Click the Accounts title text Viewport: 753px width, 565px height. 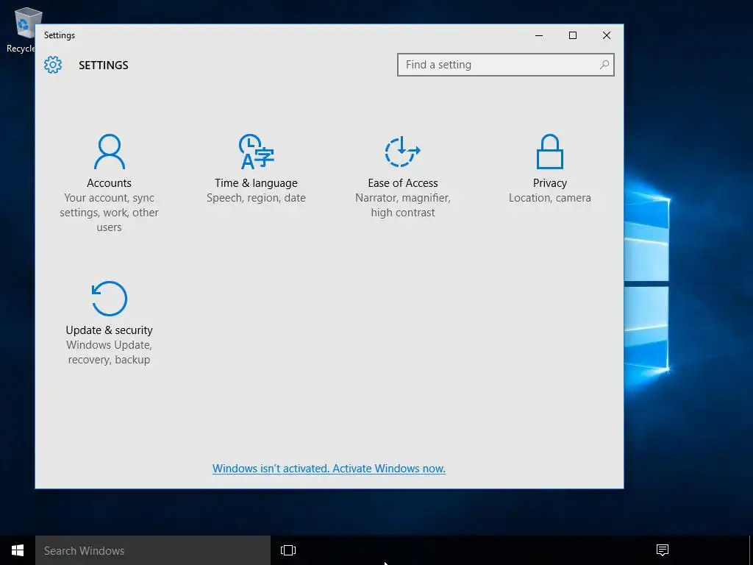click(x=109, y=183)
